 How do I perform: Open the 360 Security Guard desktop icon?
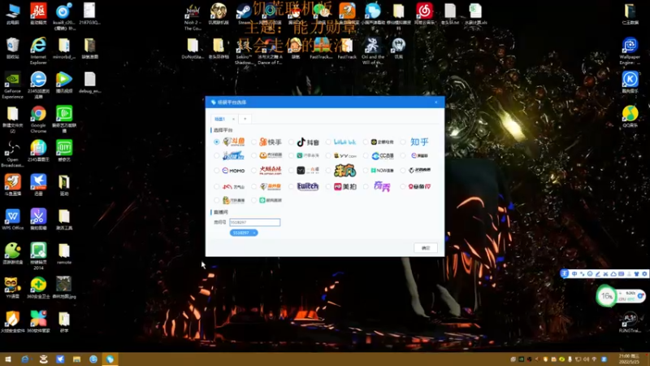[x=38, y=288]
